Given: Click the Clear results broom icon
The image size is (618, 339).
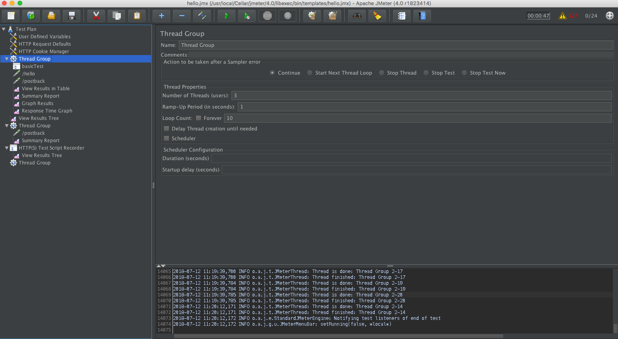Looking at the screenshot, I should click(x=312, y=16).
